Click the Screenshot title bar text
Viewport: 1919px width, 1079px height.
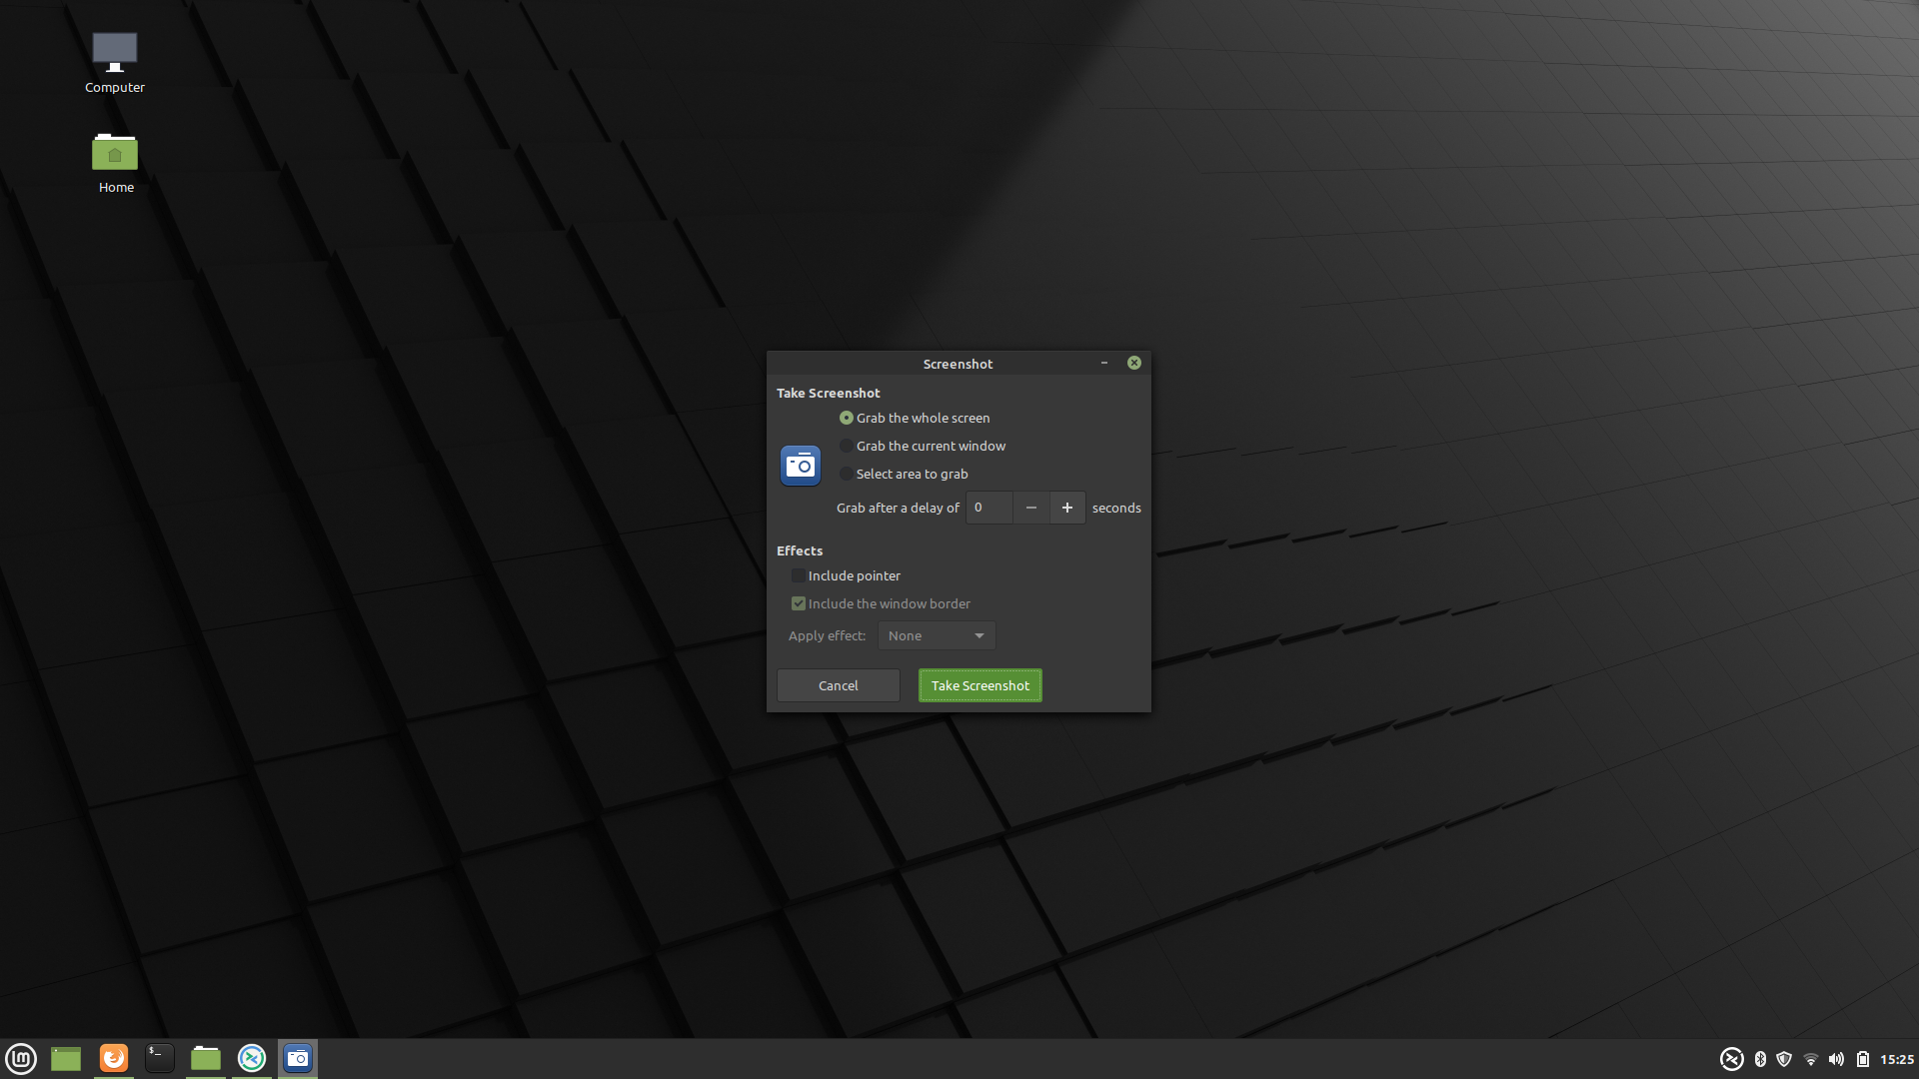click(x=958, y=364)
